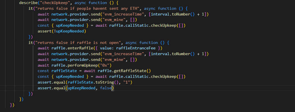This screenshot has width=295, height=112.
Task: Click checkUpkeep call below getRaffleState line
Action: pos(164,77)
